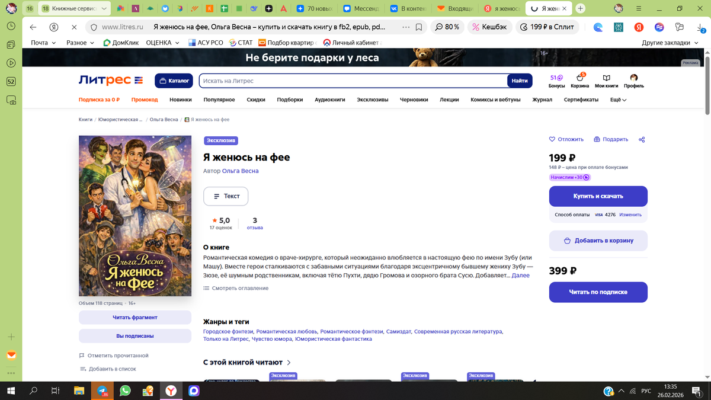The image size is (711, 400).
Task: Click the hamburger browser menu icon
Action: pyautogui.click(x=639, y=8)
